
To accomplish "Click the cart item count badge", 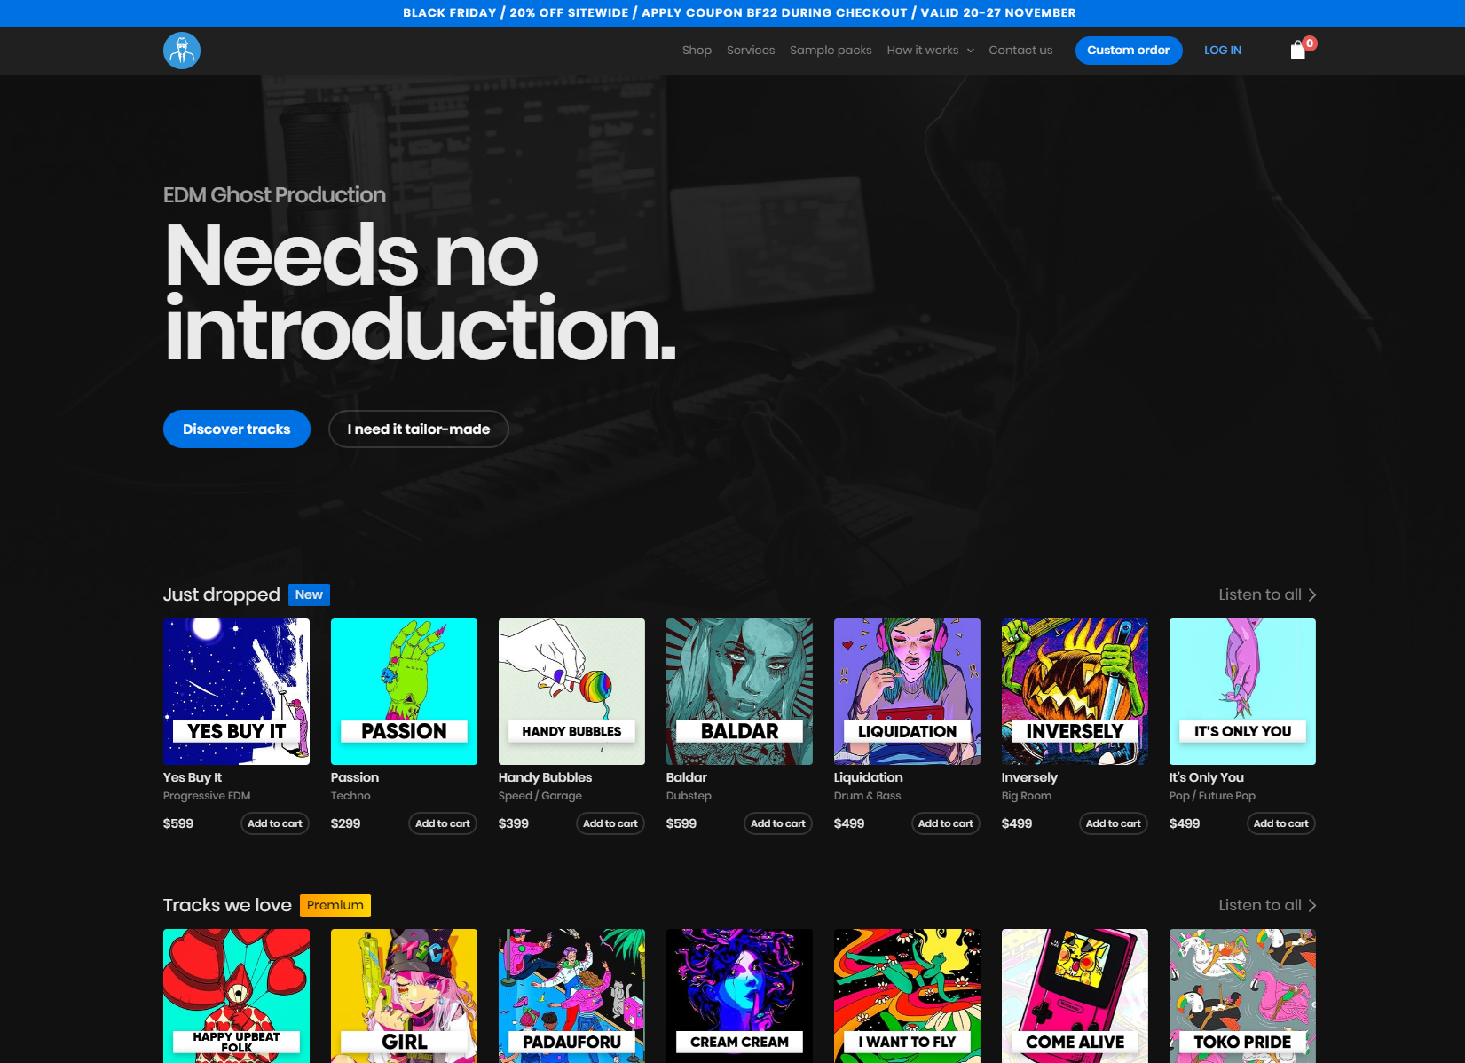I will click(1309, 42).
